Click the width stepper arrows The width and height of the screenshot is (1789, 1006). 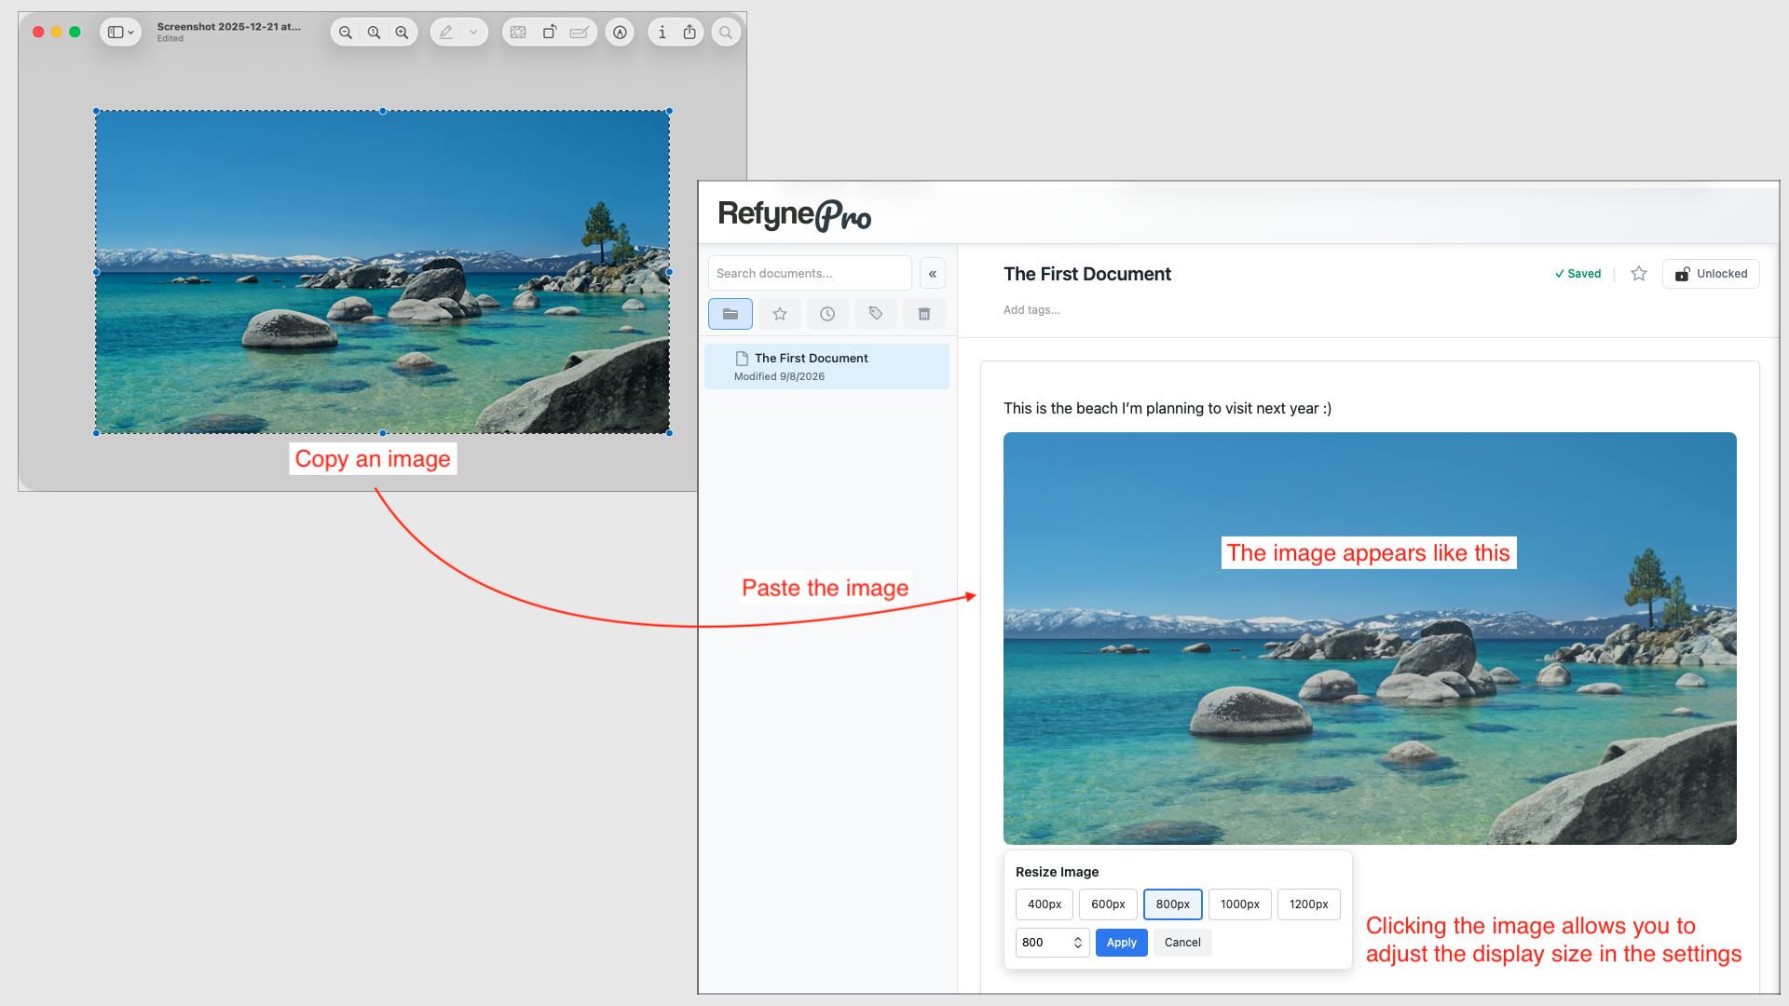tap(1078, 943)
